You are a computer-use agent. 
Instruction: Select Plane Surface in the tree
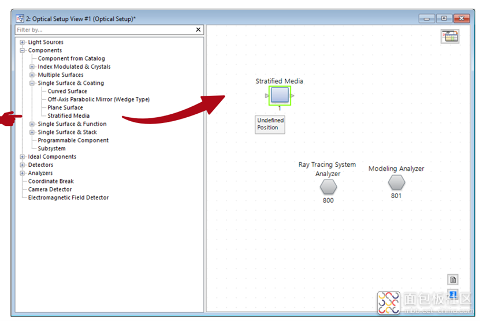65,108
